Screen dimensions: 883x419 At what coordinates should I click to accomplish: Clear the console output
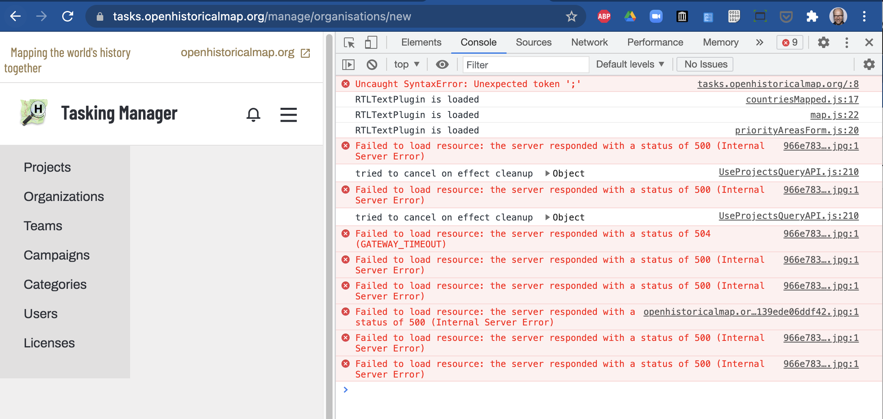(x=371, y=64)
